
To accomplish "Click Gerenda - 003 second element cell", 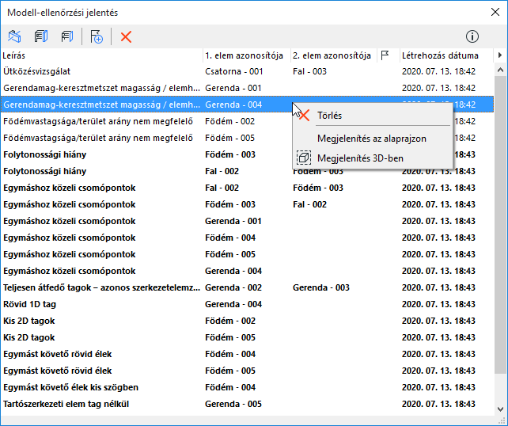I will click(321, 287).
